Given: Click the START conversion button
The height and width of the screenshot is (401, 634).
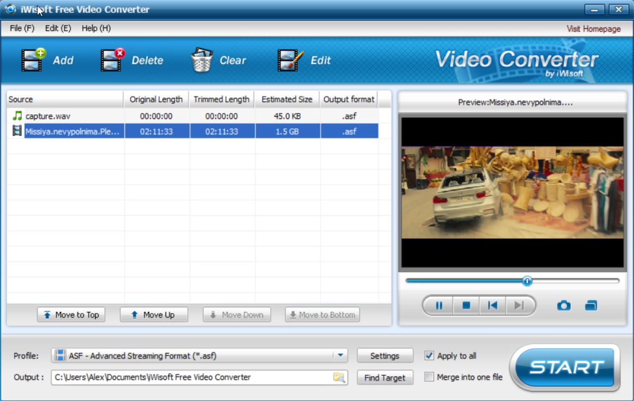Looking at the screenshot, I should click(x=565, y=367).
